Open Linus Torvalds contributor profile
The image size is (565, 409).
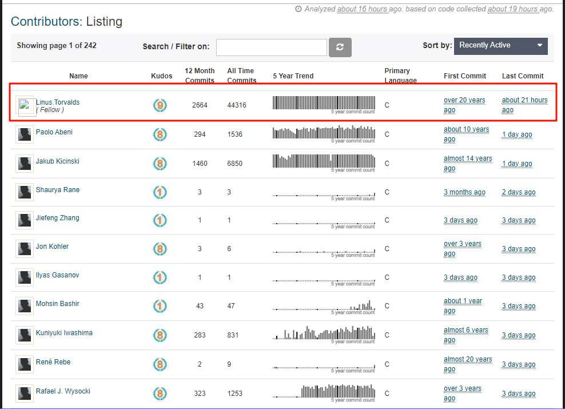pyautogui.click(x=58, y=102)
